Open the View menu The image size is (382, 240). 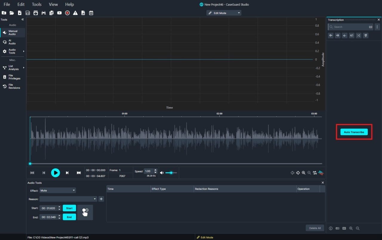click(x=53, y=4)
